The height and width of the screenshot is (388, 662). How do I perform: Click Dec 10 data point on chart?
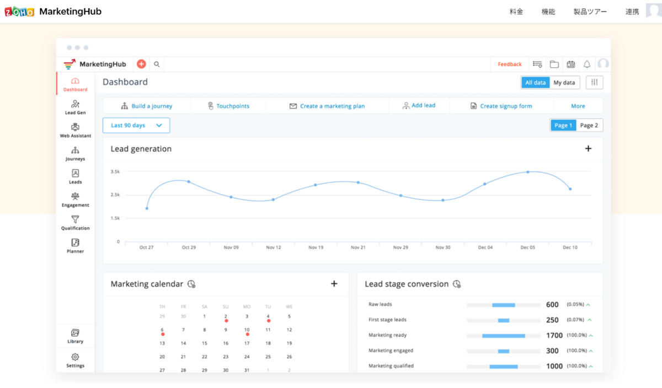(570, 189)
